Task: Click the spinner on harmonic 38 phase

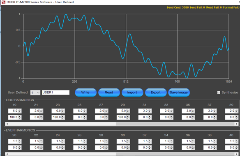Action: pyautogui.click(x=215, y=148)
